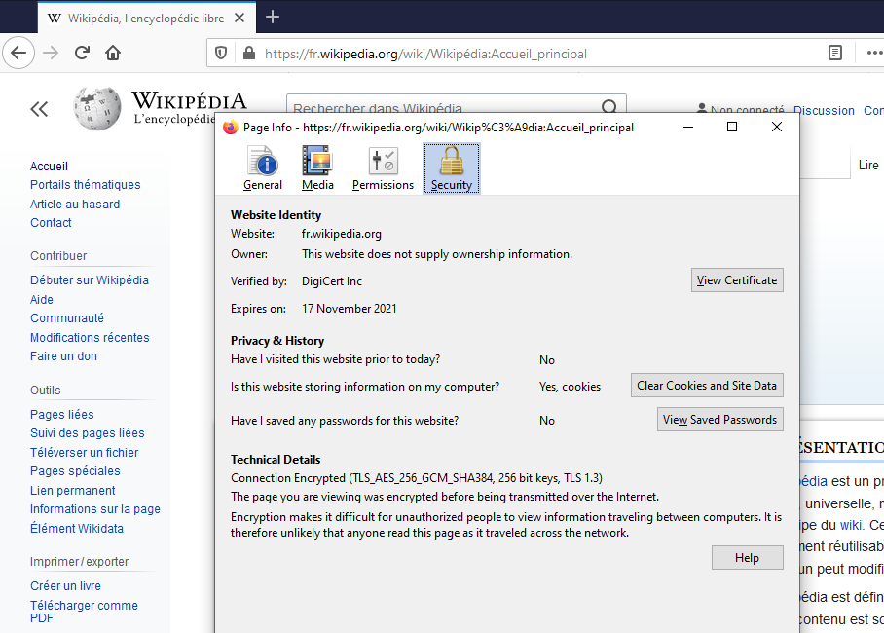
Task: Open Reader View from the address bar
Action: [x=834, y=54]
